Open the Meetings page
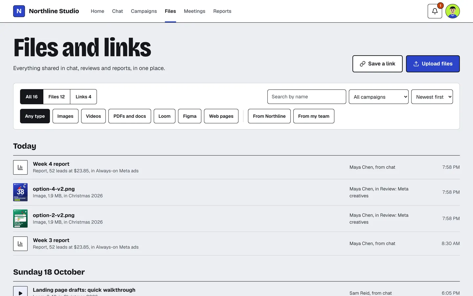This screenshot has height=296, width=473. 194,11
